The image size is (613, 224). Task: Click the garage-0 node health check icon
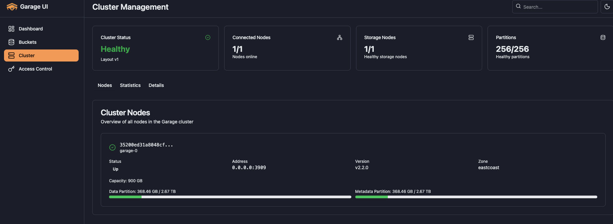click(x=112, y=147)
